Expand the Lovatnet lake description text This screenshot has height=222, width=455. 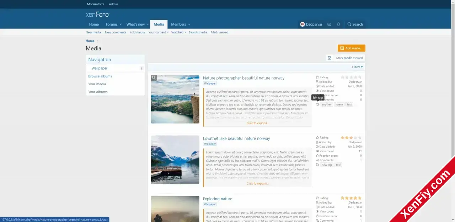[x=258, y=184]
